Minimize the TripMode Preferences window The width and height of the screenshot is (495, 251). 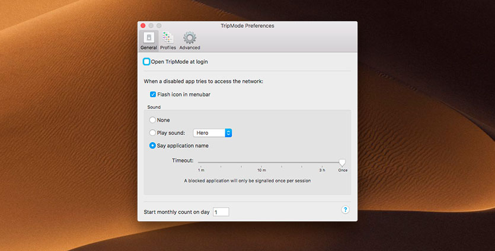151,26
